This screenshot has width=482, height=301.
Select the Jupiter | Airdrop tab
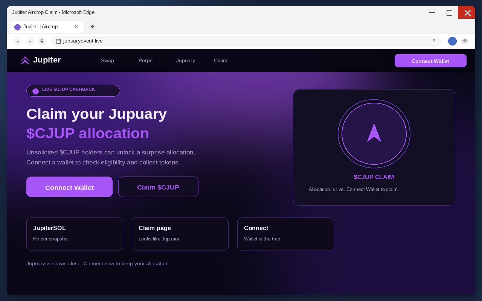click(x=47, y=27)
